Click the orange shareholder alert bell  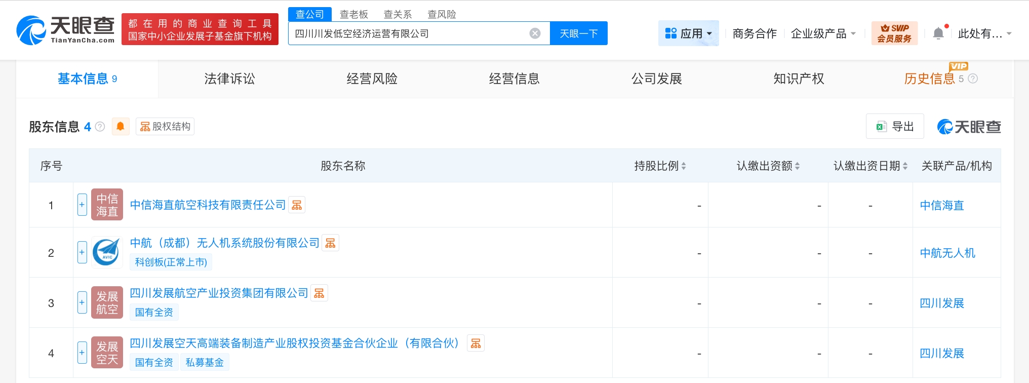(121, 127)
